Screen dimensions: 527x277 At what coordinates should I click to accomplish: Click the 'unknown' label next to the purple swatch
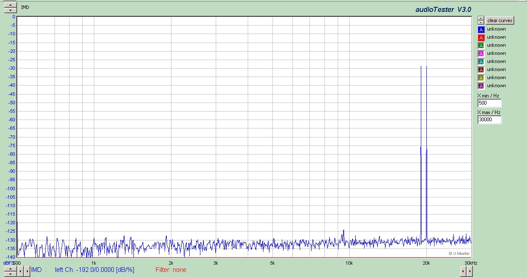click(496, 86)
